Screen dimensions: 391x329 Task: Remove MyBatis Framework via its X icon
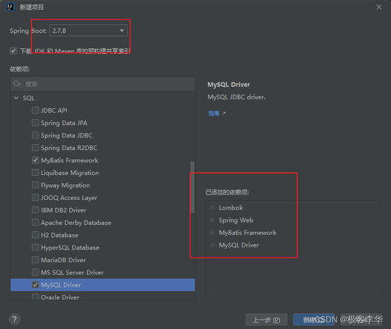(x=213, y=232)
